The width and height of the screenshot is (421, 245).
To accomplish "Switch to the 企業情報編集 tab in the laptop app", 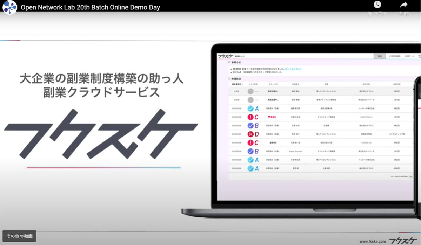I will [395, 56].
